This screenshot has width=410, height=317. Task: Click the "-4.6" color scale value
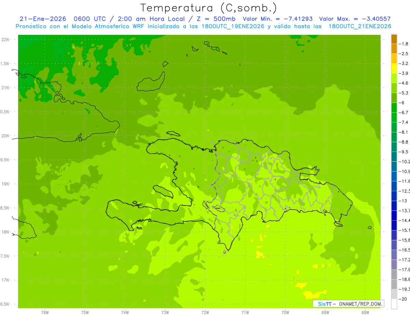pos(404,83)
